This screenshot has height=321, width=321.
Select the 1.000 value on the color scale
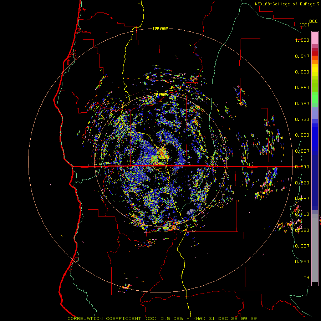(x=302, y=40)
